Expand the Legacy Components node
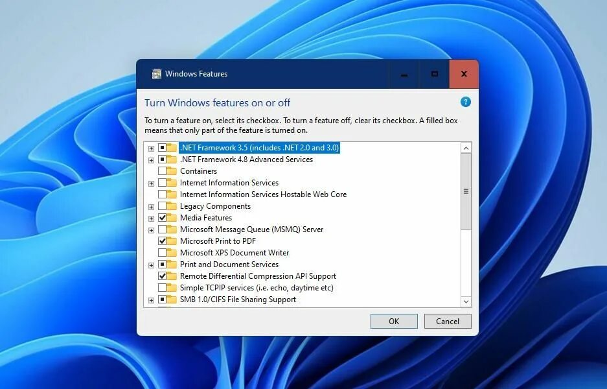The width and height of the screenshot is (607, 389). point(151,207)
